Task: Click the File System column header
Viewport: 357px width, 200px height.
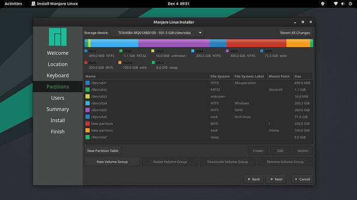Action: tap(221, 76)
